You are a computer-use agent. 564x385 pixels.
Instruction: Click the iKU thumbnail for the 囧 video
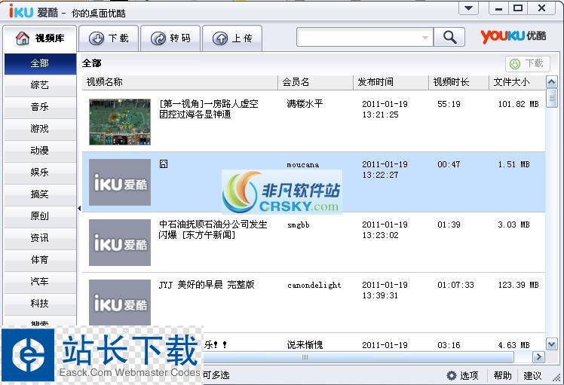click(x=120, y=182)
